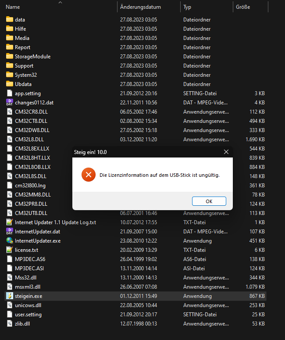Viewport: 285px width, 340px height.
Task: Click the changes0112.dat video file icon
Action: coord(10,102)
